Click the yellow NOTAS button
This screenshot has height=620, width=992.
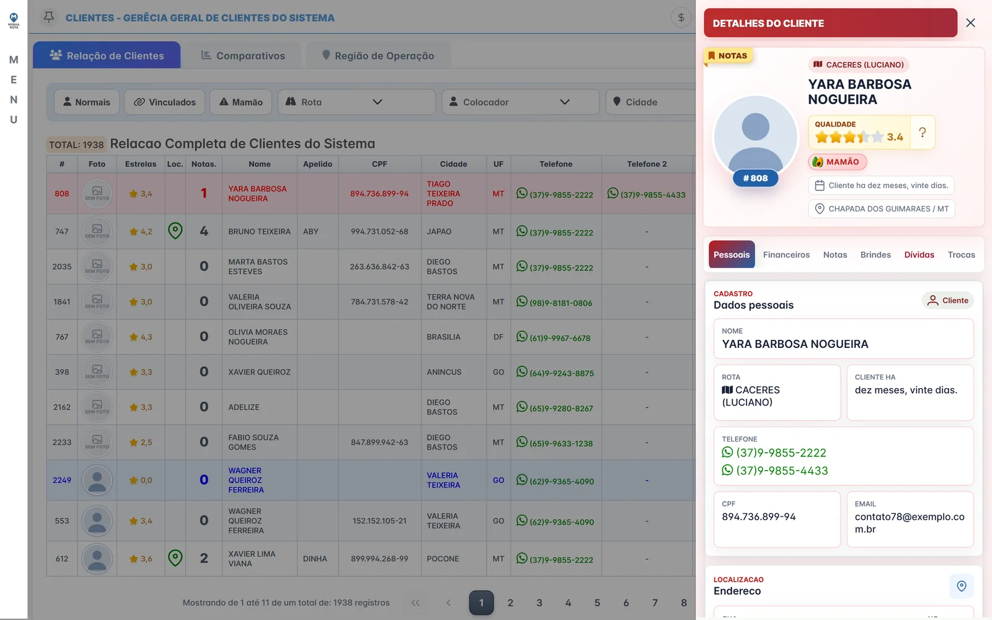728,55
